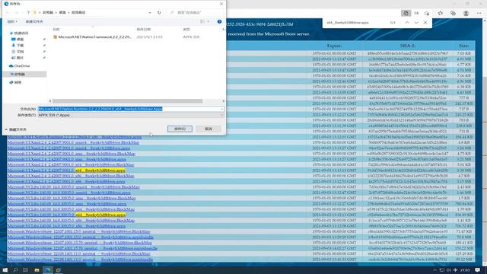Select OneDrive in the sidebar

point(20,66)
